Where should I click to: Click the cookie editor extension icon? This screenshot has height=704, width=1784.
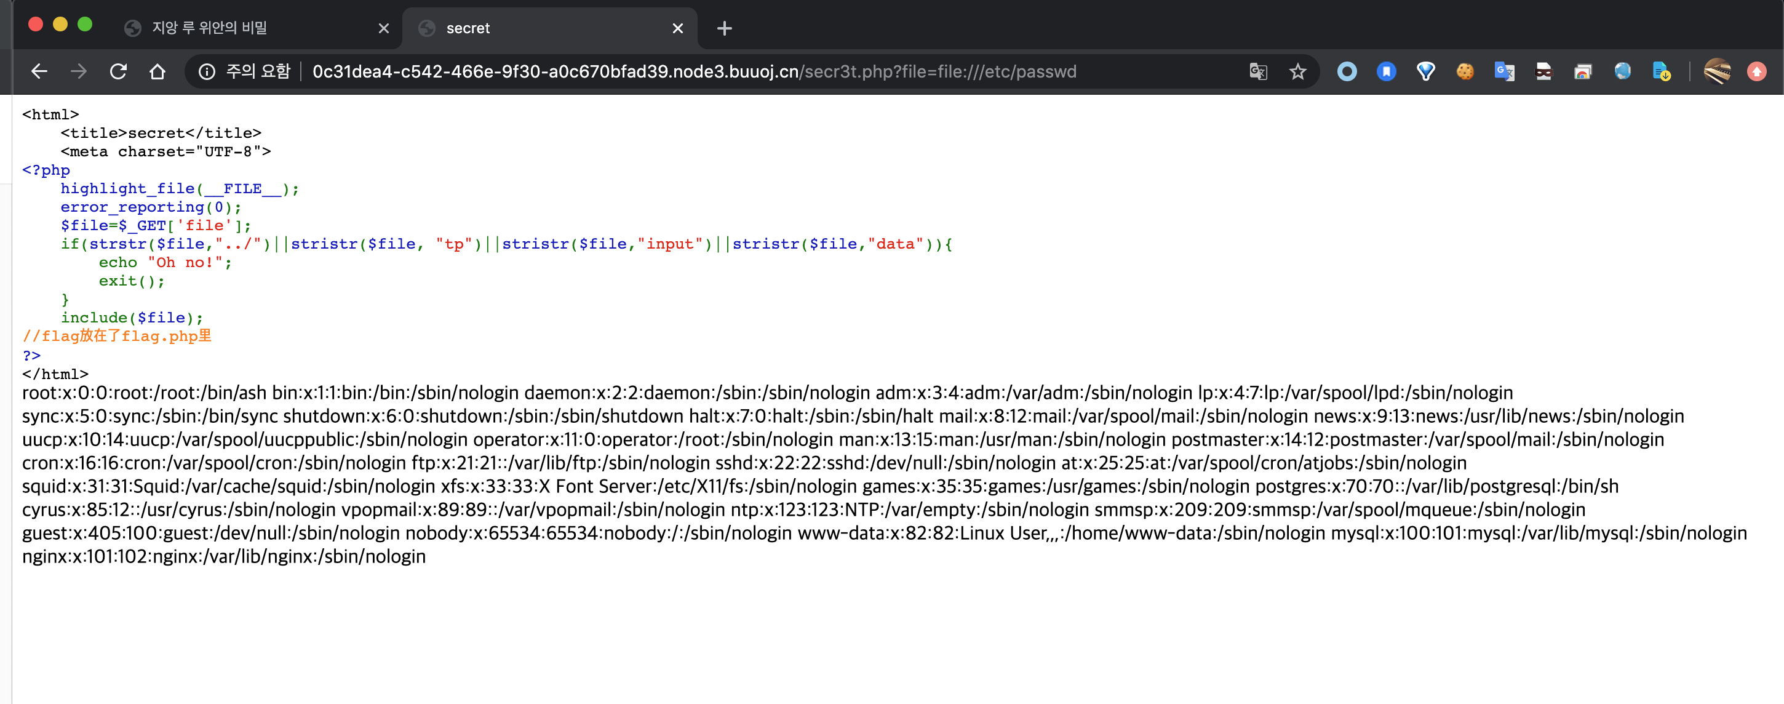pyautogui.click(x=1465, y=71)
